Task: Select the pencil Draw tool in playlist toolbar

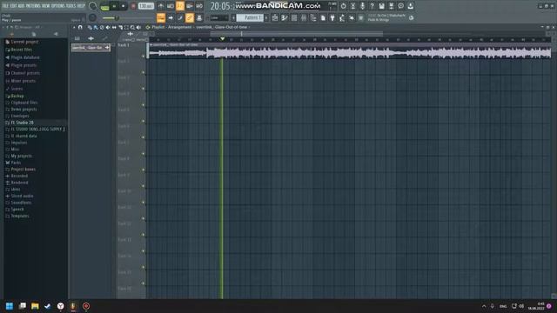Action: pyautogui.click(x=90, y=27)
